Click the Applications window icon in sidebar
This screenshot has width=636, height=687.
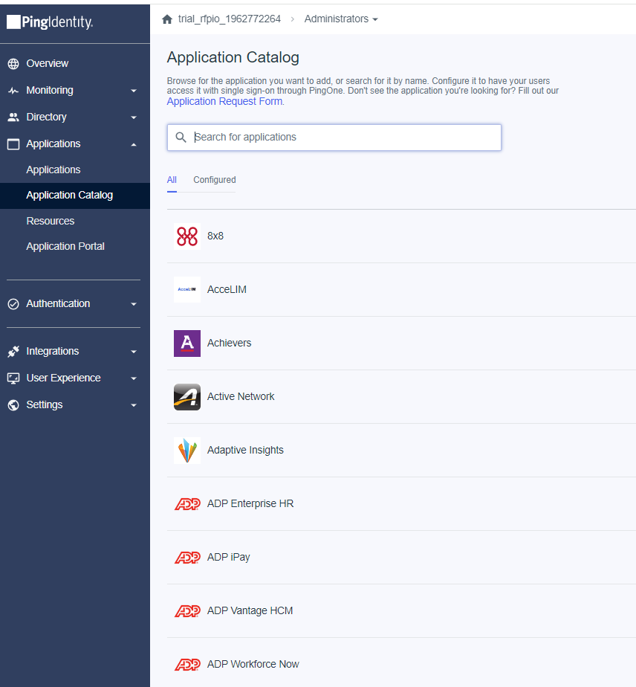point(13,144)
